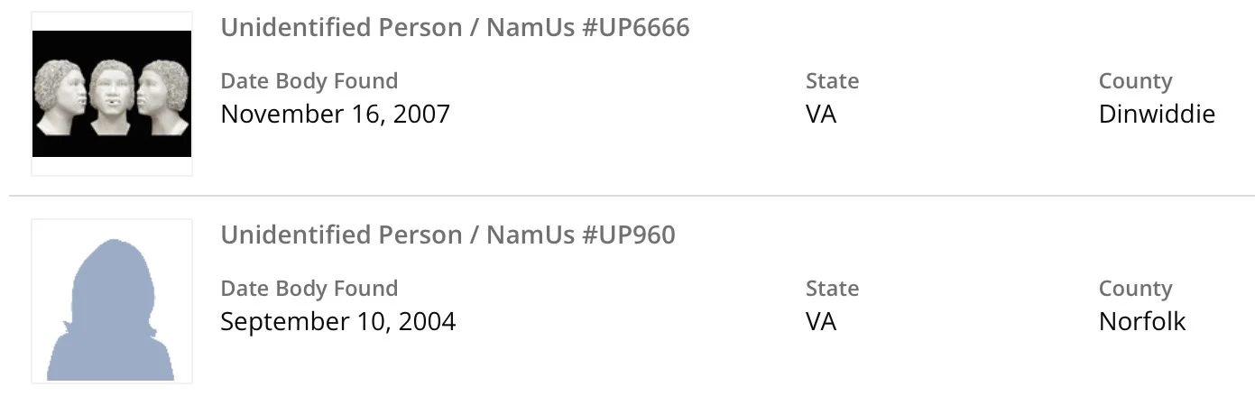Click "Unidentified Person" text in the UP960 title
1255x396 pixels.
click(x=343, y=235)
